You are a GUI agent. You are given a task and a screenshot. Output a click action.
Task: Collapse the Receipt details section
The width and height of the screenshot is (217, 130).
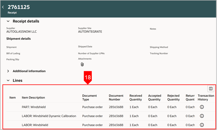(x=8, y=21)
